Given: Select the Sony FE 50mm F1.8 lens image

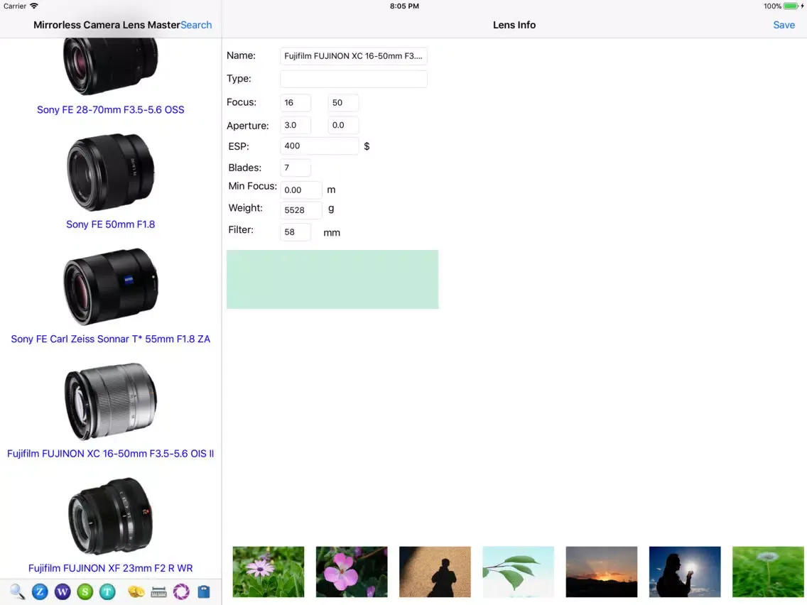Looking at the screenshot, I should 111,173.
